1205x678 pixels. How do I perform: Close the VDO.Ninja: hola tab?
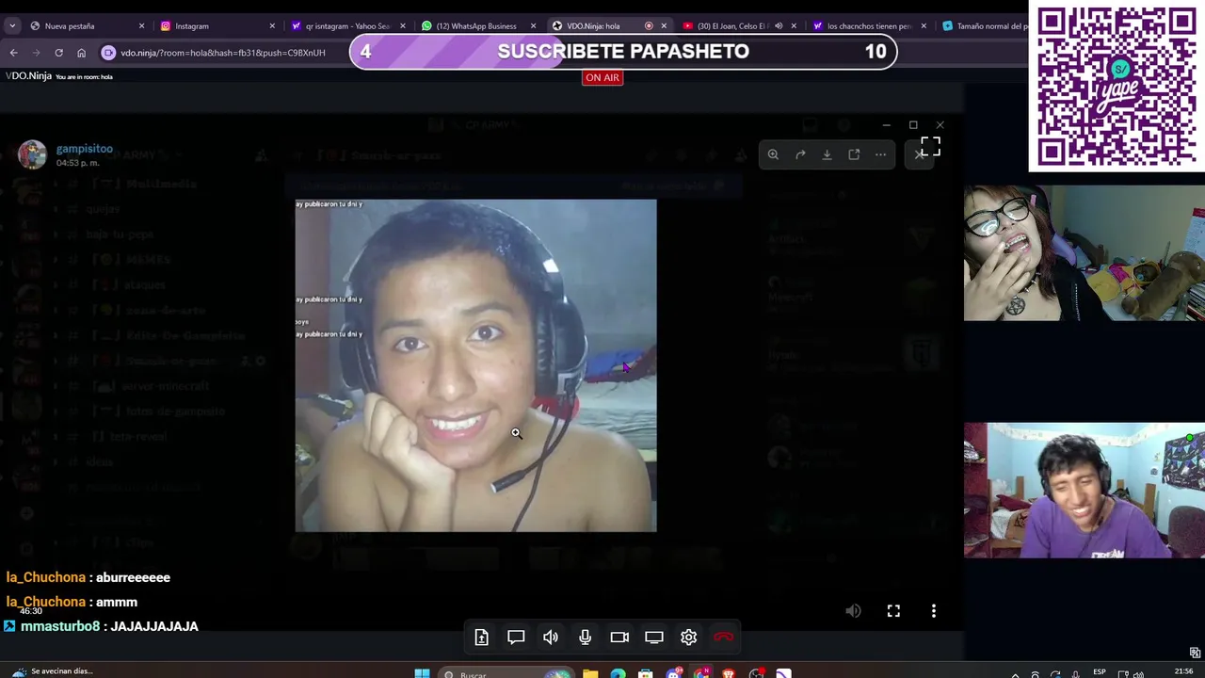[x=664, y=26]
